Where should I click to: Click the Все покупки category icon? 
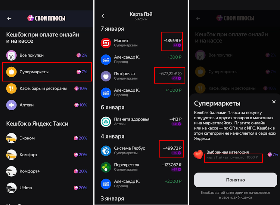click(11, 55)
